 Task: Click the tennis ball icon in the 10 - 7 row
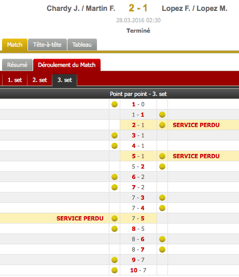tap(115, 270)
